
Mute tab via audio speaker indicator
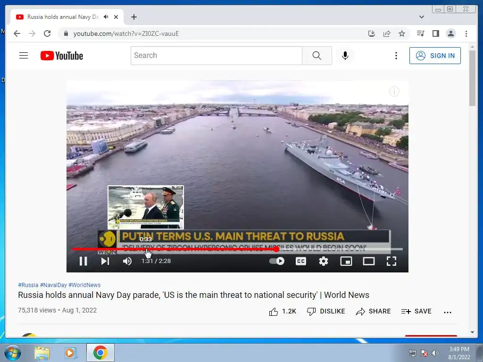106,16
